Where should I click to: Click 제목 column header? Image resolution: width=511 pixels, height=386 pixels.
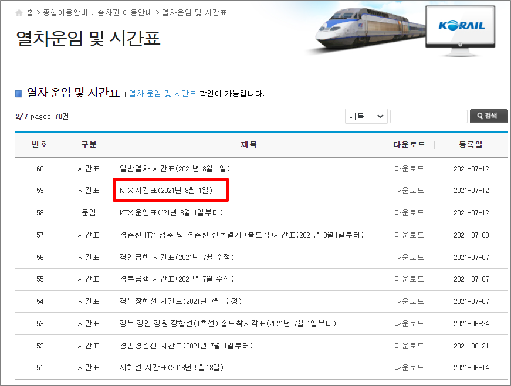tap(249, 145)
